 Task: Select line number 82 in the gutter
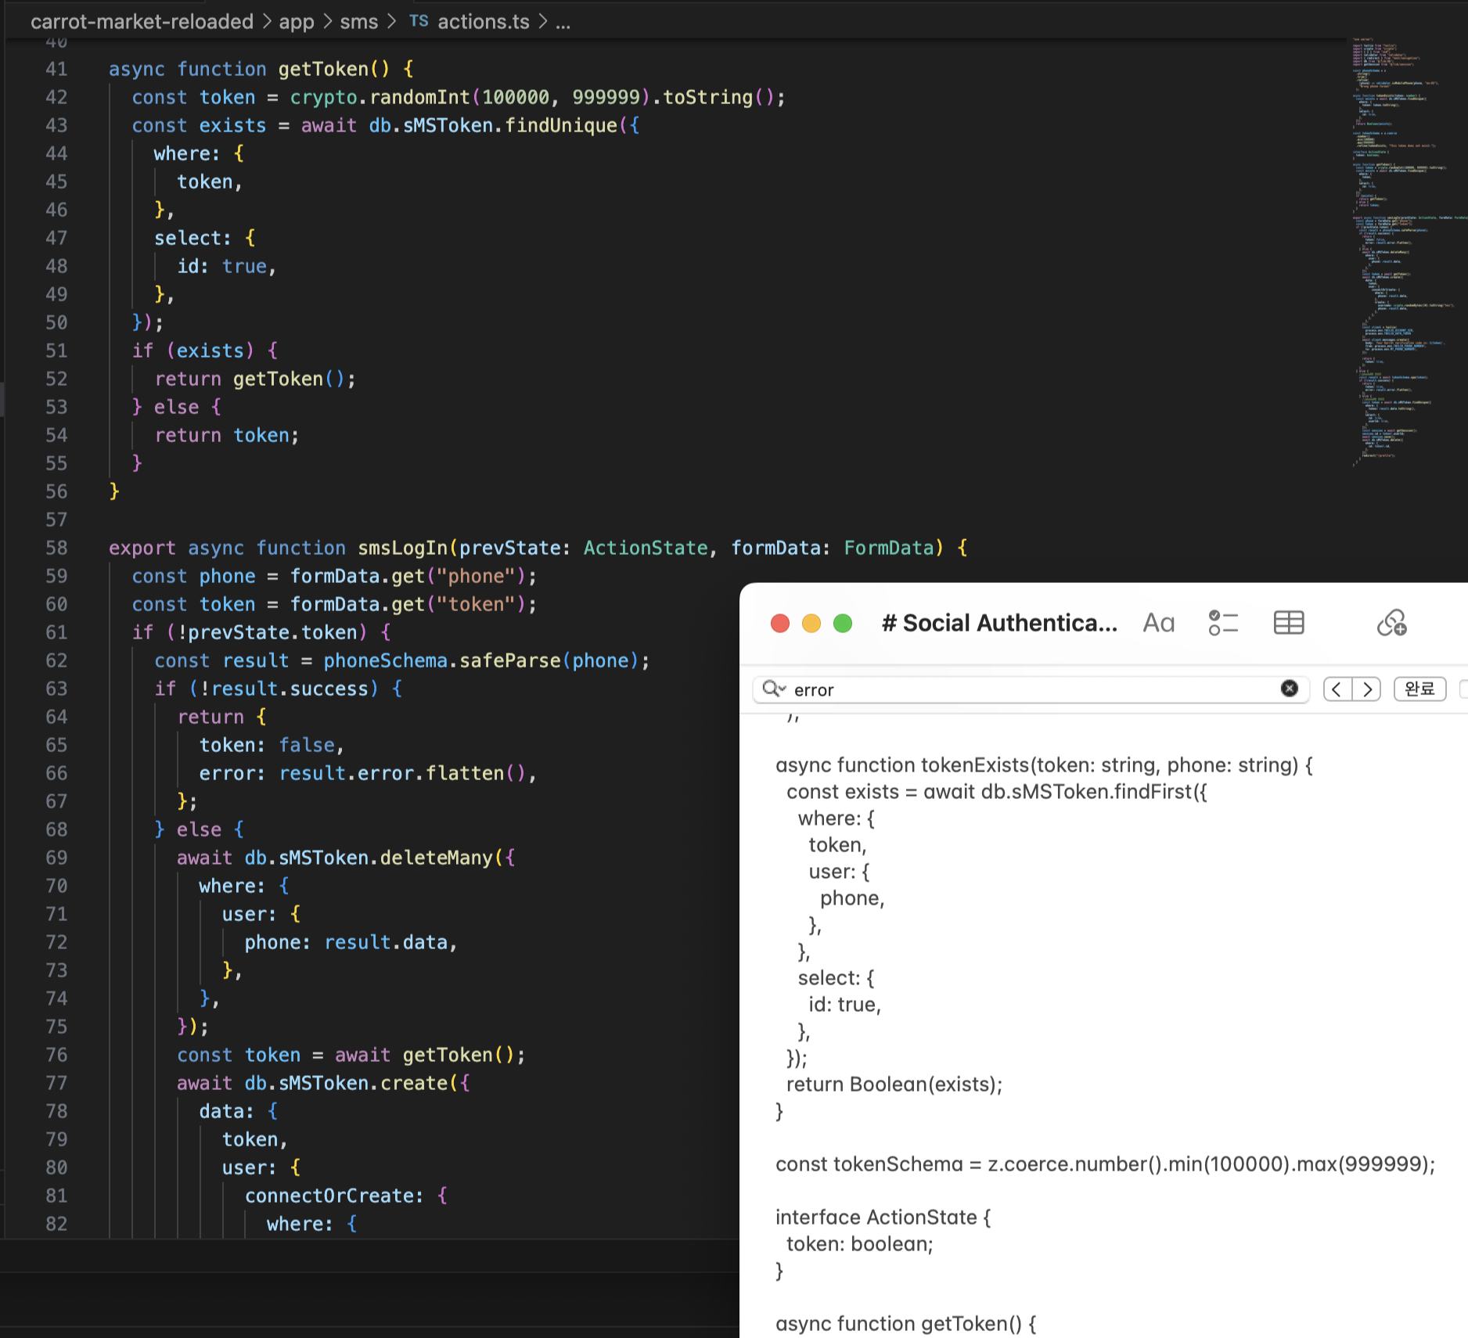[56, 1224]
